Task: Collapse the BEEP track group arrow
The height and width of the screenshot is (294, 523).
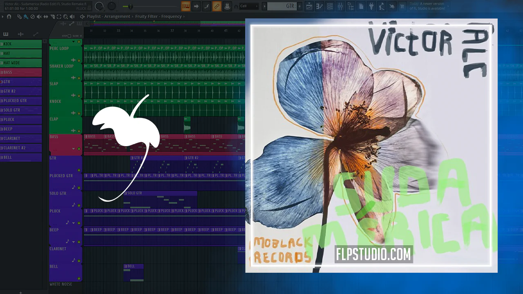Action: tap(74, 241)
